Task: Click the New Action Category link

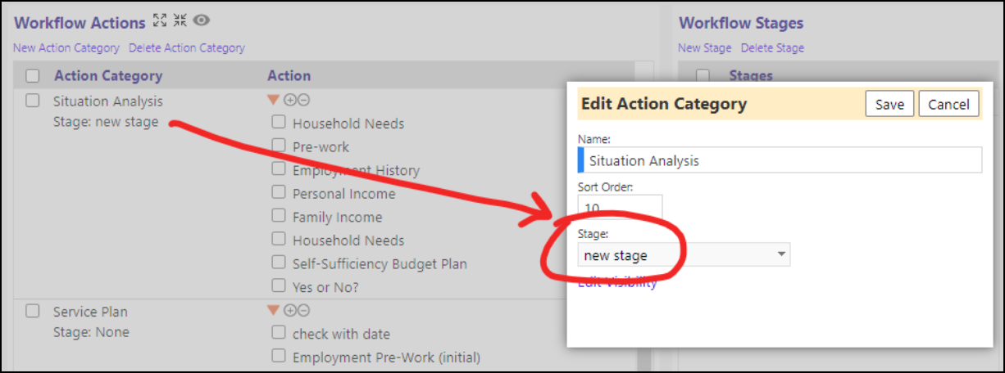Action: [x=66, y=48]
